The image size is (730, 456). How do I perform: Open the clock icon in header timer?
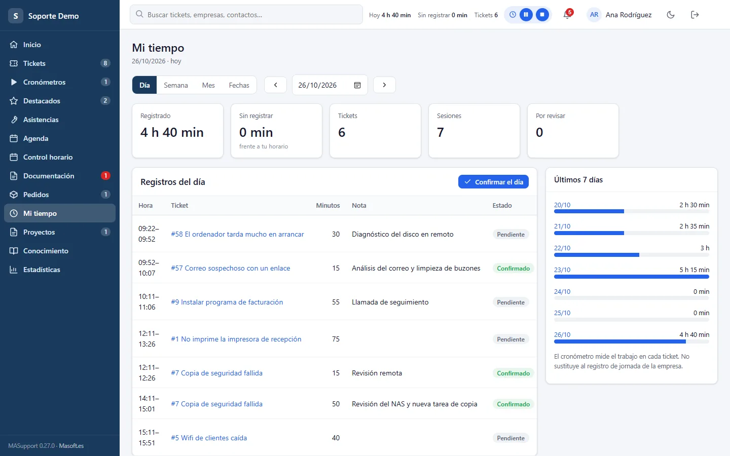513,15
